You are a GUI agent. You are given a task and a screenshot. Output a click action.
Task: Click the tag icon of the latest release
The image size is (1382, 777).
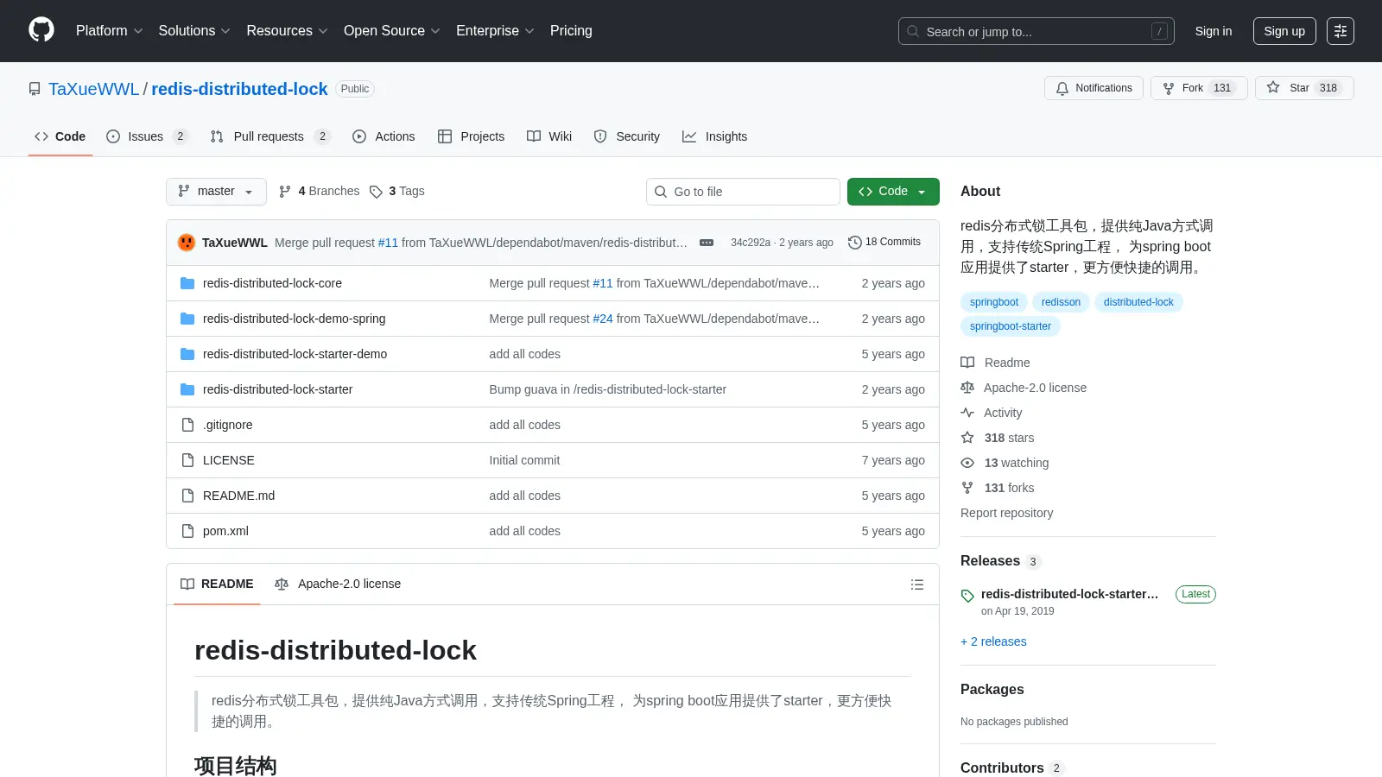(x=967, y=596)
